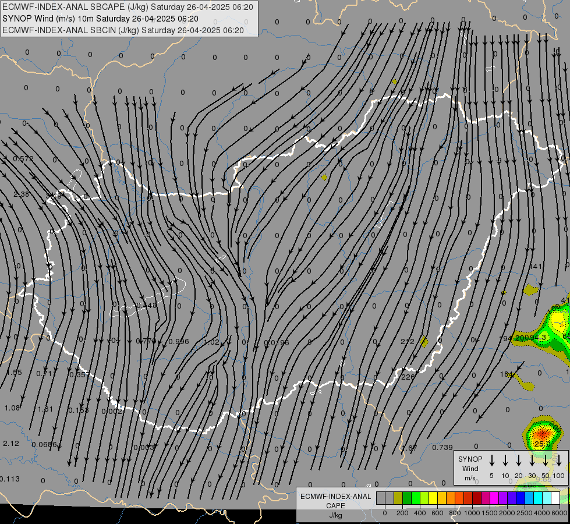Select the dark red 1000 J/kg swatch

477,498
